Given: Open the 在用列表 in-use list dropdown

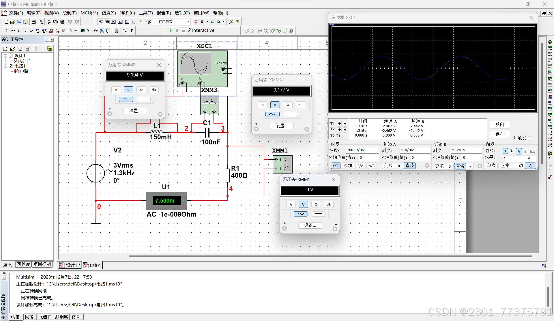Looking at the screenshot, I should (x=188, y=22).
